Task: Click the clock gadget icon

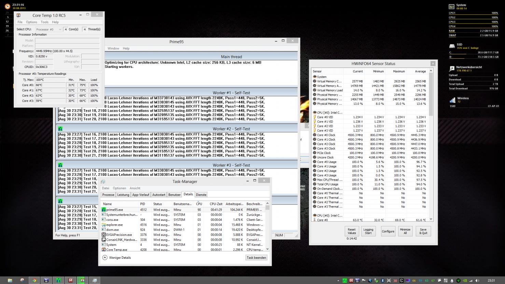Action: point(7,6)
